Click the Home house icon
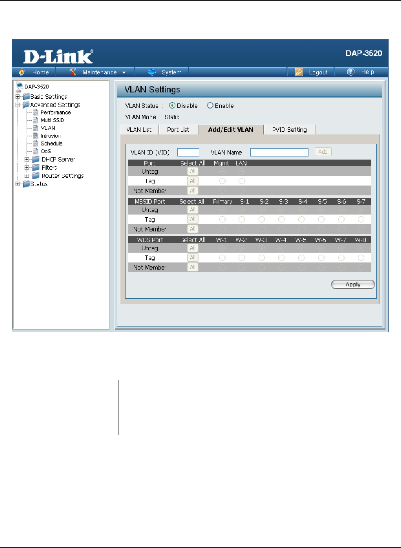 coord(22,72)
